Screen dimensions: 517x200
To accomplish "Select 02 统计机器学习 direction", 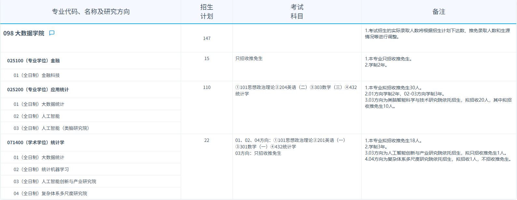I will 41,169.
